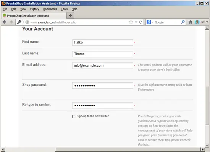Focus the E-mail address field
The image size is (210, 152).
coord(103,66)
